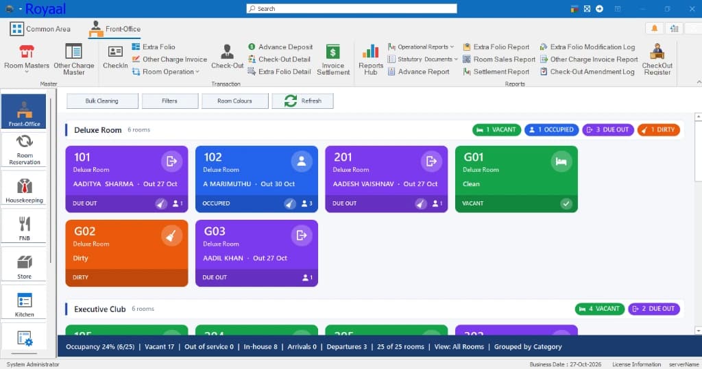Toggle the 1 DIRTY status filter
Viewport: 702px width, 369px height.
tap(658, 129)
